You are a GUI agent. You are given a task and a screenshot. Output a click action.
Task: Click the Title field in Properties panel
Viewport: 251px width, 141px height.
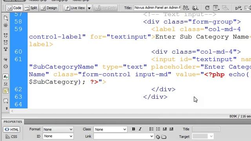[x=206, y=129]
